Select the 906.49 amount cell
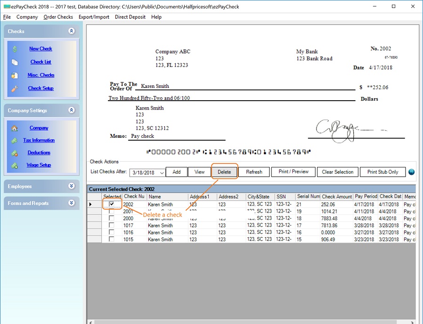Image resolution: width=423 pixels, height=324 pixels. [336, 239]
